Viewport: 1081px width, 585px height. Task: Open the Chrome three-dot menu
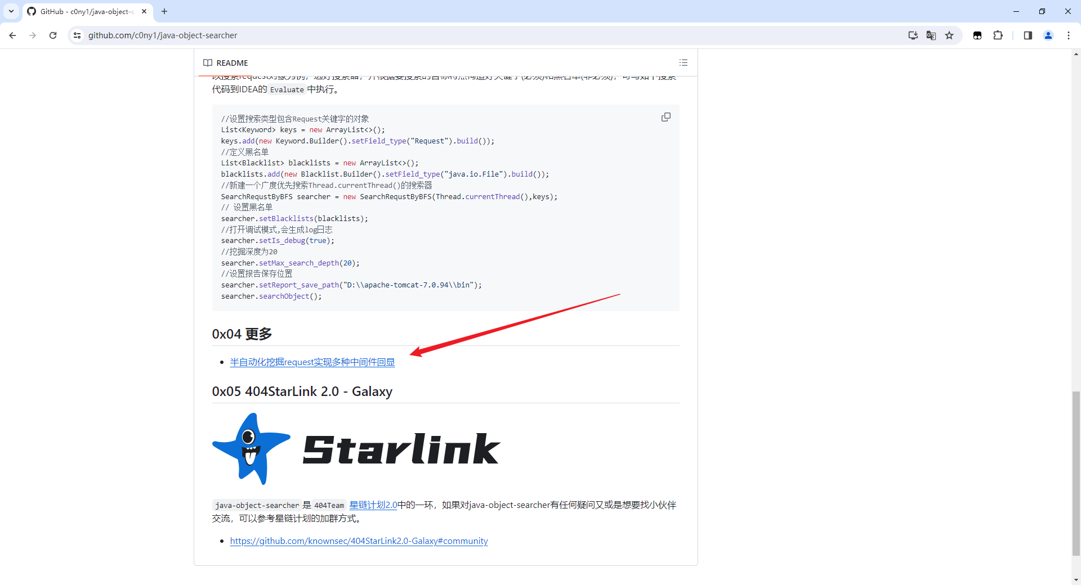pos(1068,35)
